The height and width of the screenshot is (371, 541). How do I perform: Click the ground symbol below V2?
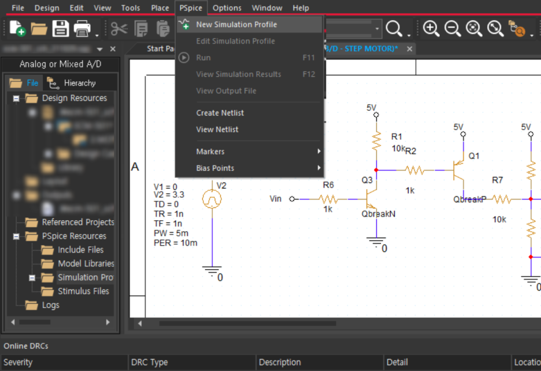(x=212, y=271)
